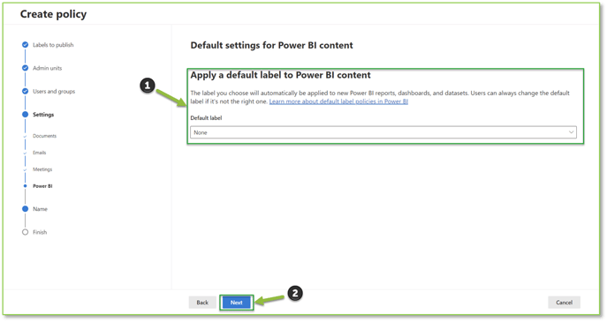Click the Back button
607x322 pixels.
(x=202, y=303)
